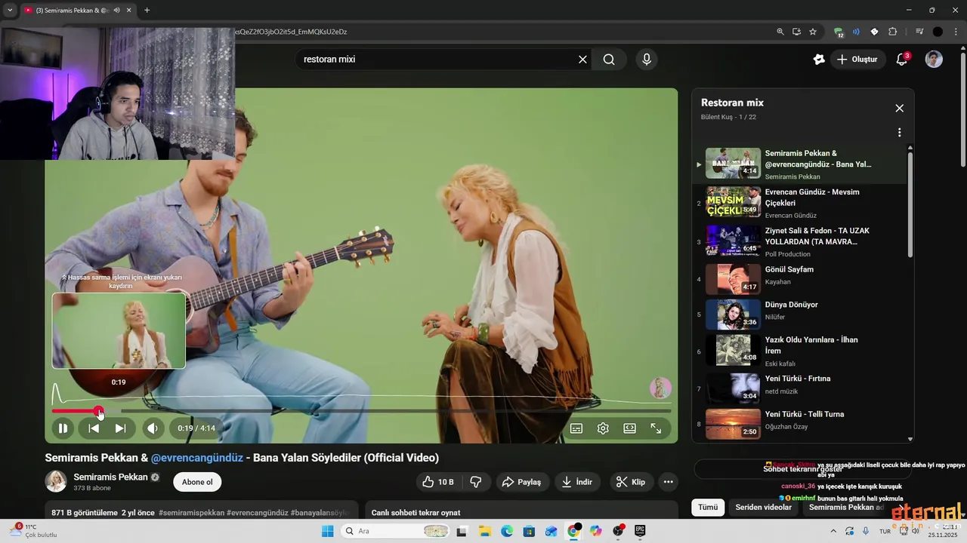Select the Seriden videolar filter chip
Screen dimensions: 967x543
pos(763,508)
